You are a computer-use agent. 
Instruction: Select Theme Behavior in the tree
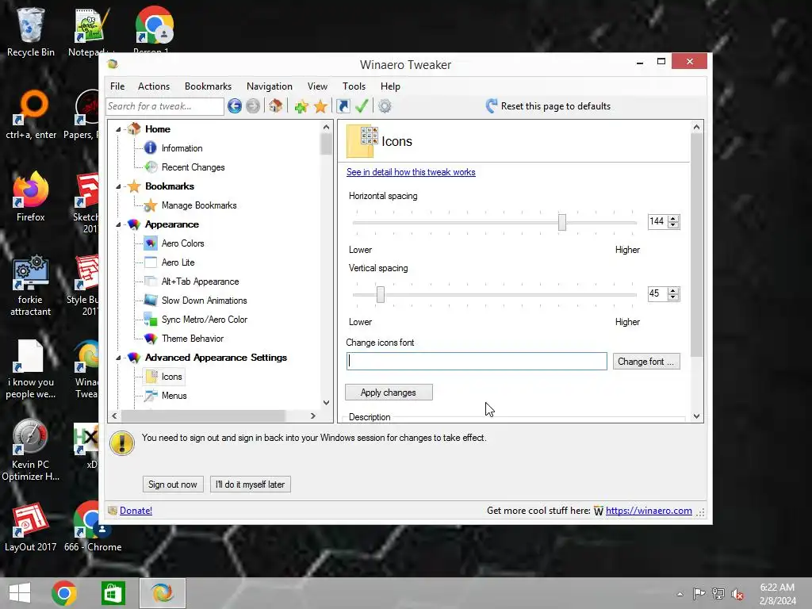192,339
